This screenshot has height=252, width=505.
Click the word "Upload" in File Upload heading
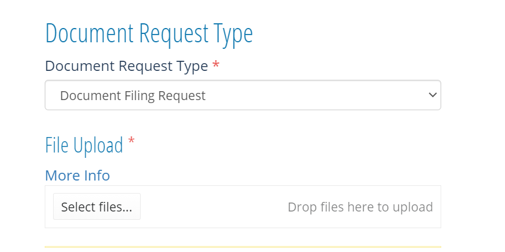(x=98, y=146)
